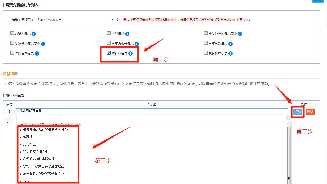Expand the 房地产业 industry category

pyautogui.click(x=20, y=145)
